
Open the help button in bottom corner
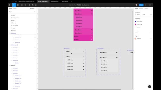149,87
